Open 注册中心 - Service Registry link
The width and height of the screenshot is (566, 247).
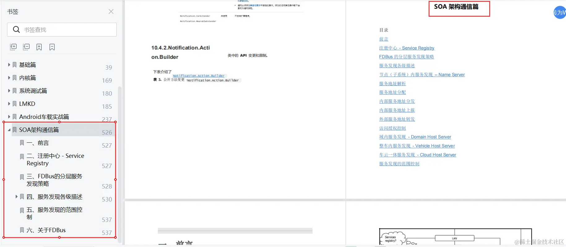pyautogui.click(x=407, y=48)
